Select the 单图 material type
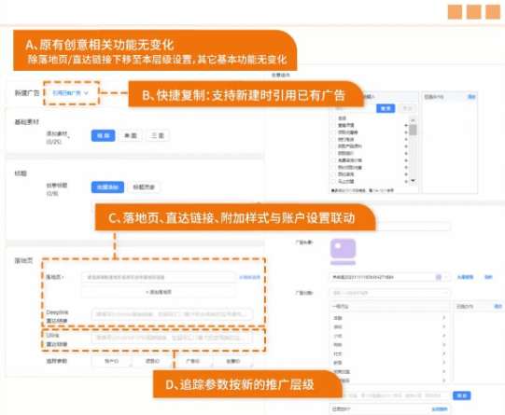The image size is (505, 415). pos(131,135)
